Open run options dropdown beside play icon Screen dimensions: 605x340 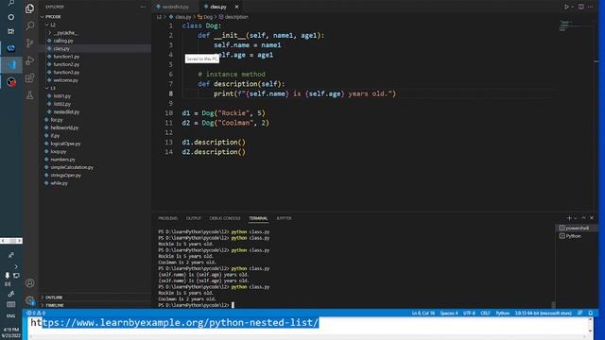coord(572,7)
